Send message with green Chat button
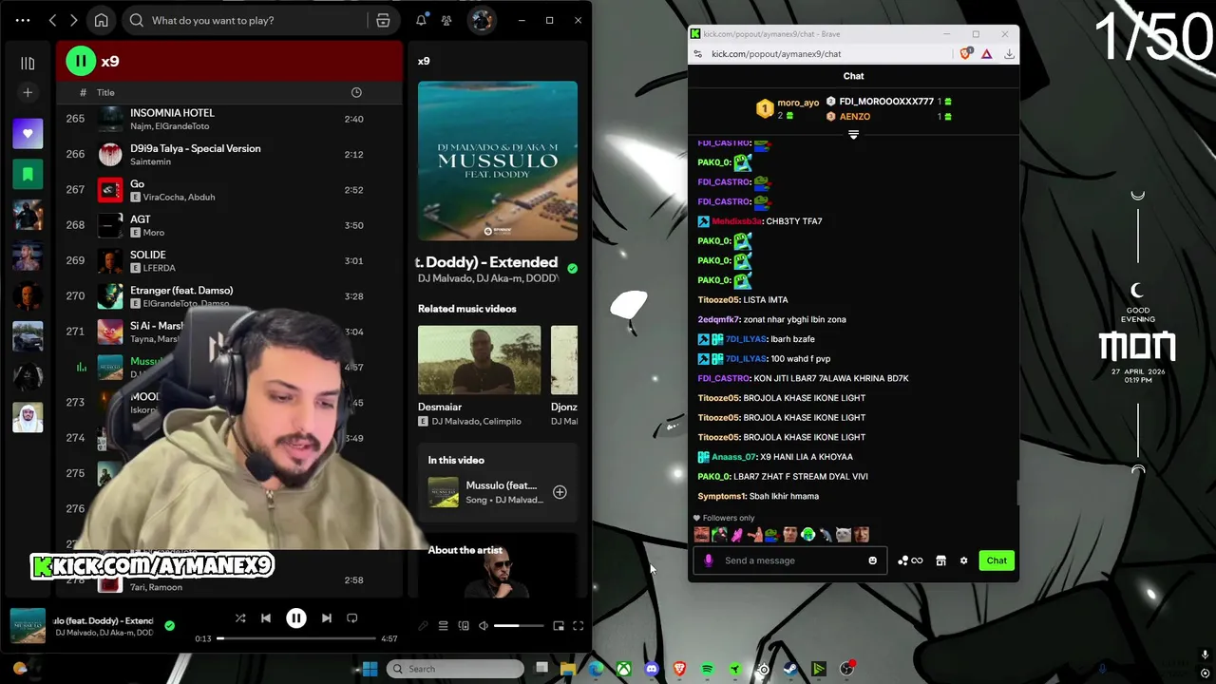Screen dimensions: 1216x684 coord(997,560)
